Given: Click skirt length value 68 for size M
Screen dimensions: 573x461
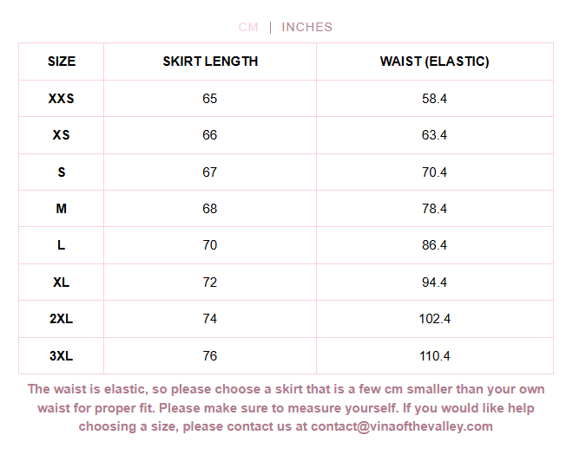Looking at the screenshot, I should pyautogui.click(x=210, y=209).
